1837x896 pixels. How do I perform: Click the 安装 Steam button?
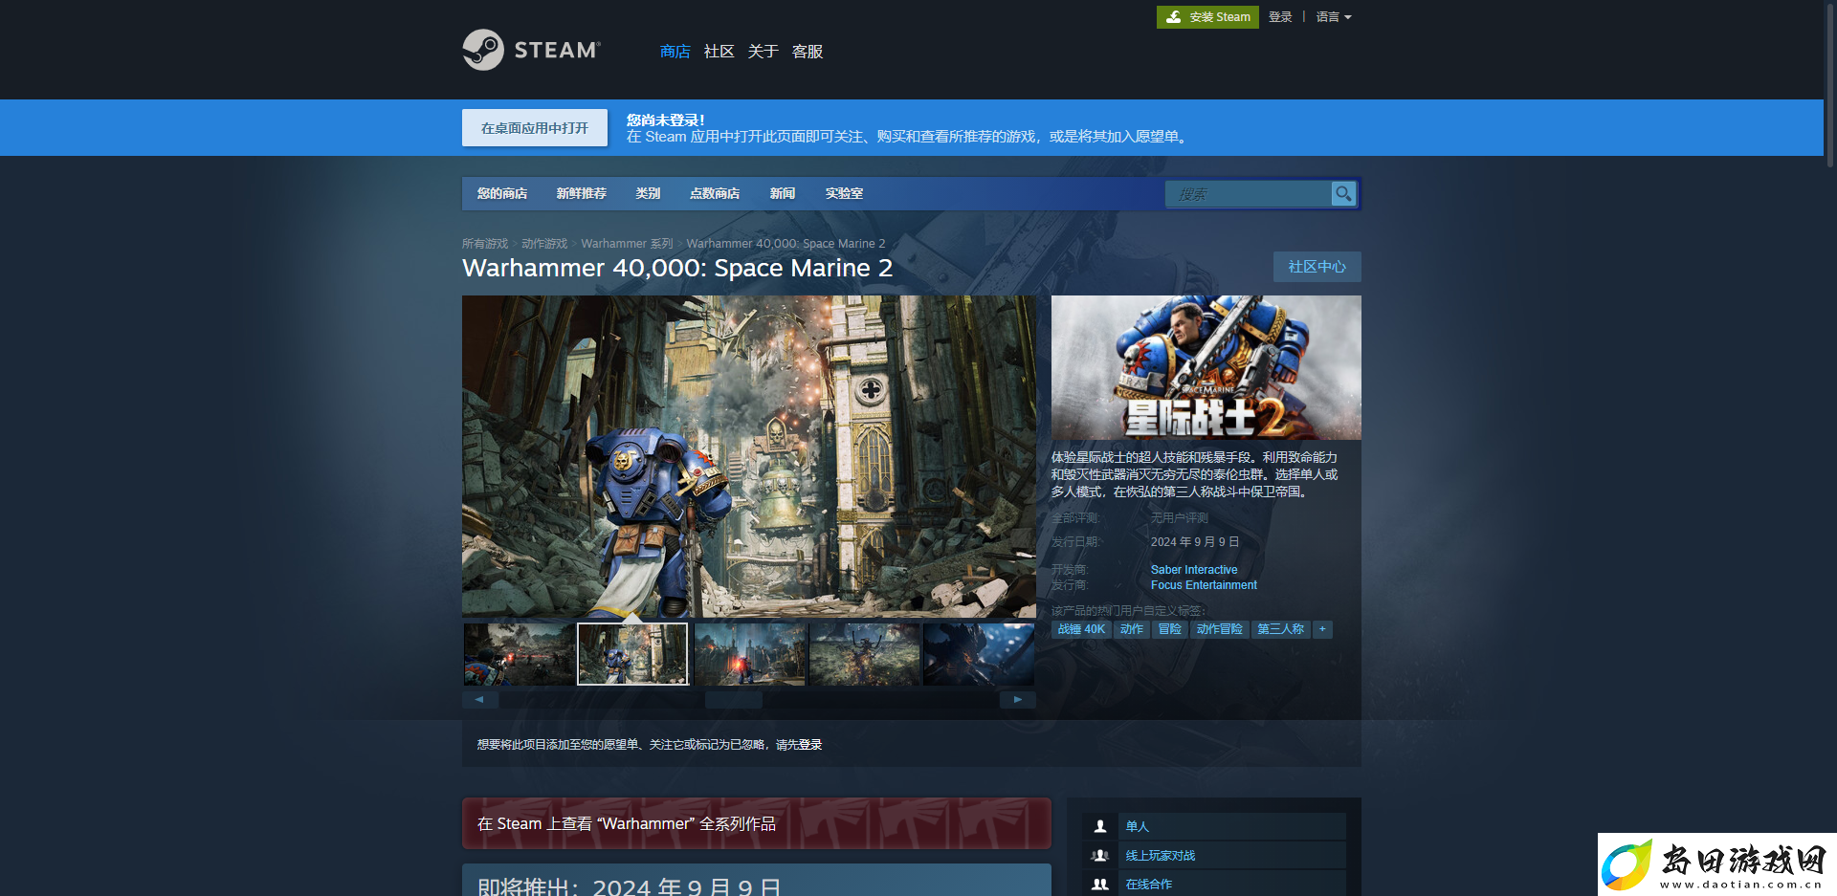(1207, 17)
